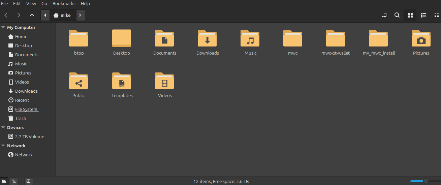Image resolution: width=441 pixels, height=185 pixels.
Task: Select the Desktop folder icon in main pane
Action: 122,38
